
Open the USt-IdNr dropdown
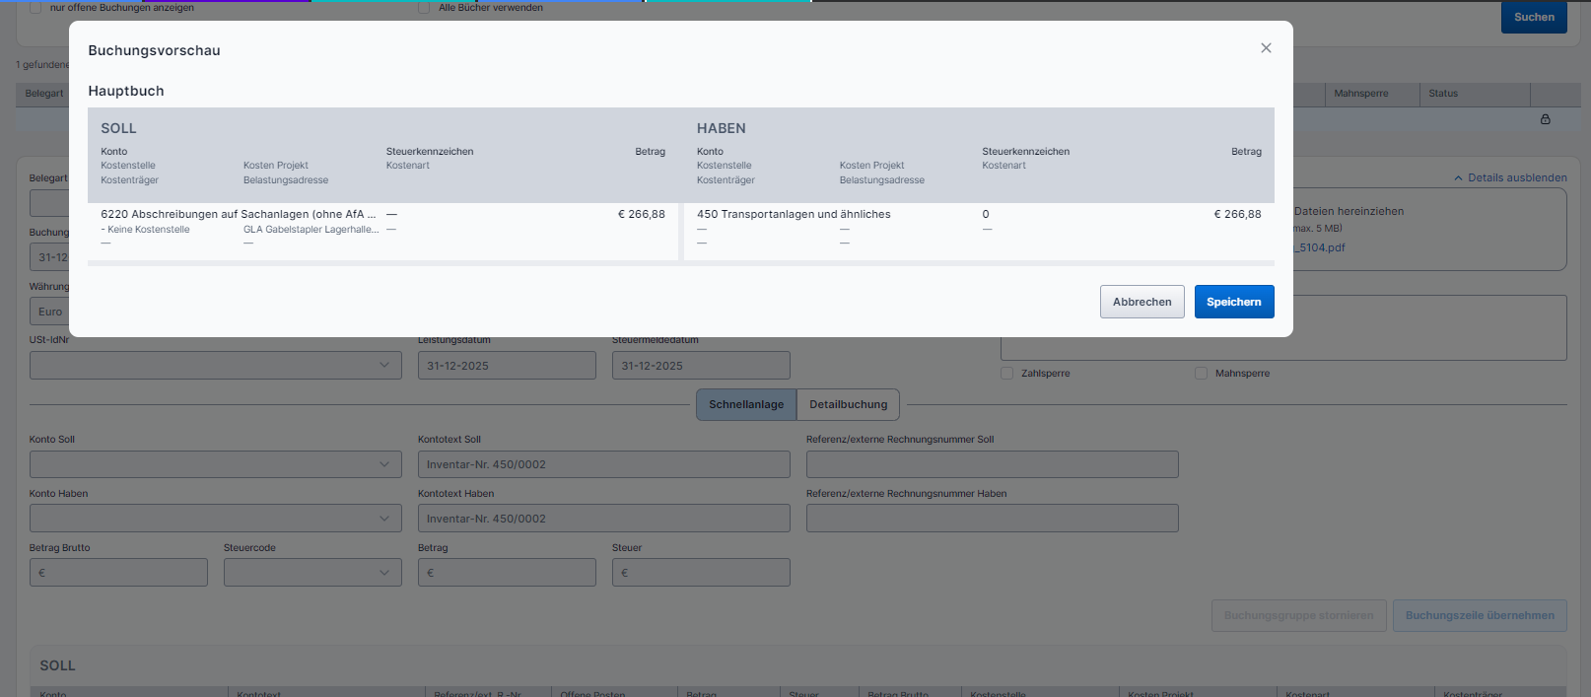[x=215, y=366]
